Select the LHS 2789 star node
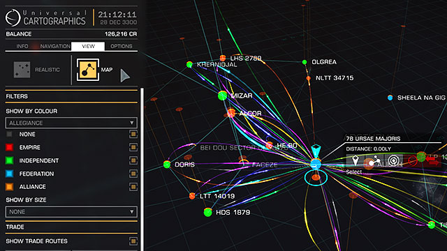The height and width of the screenshot is (251, 447). pos(223,59)
